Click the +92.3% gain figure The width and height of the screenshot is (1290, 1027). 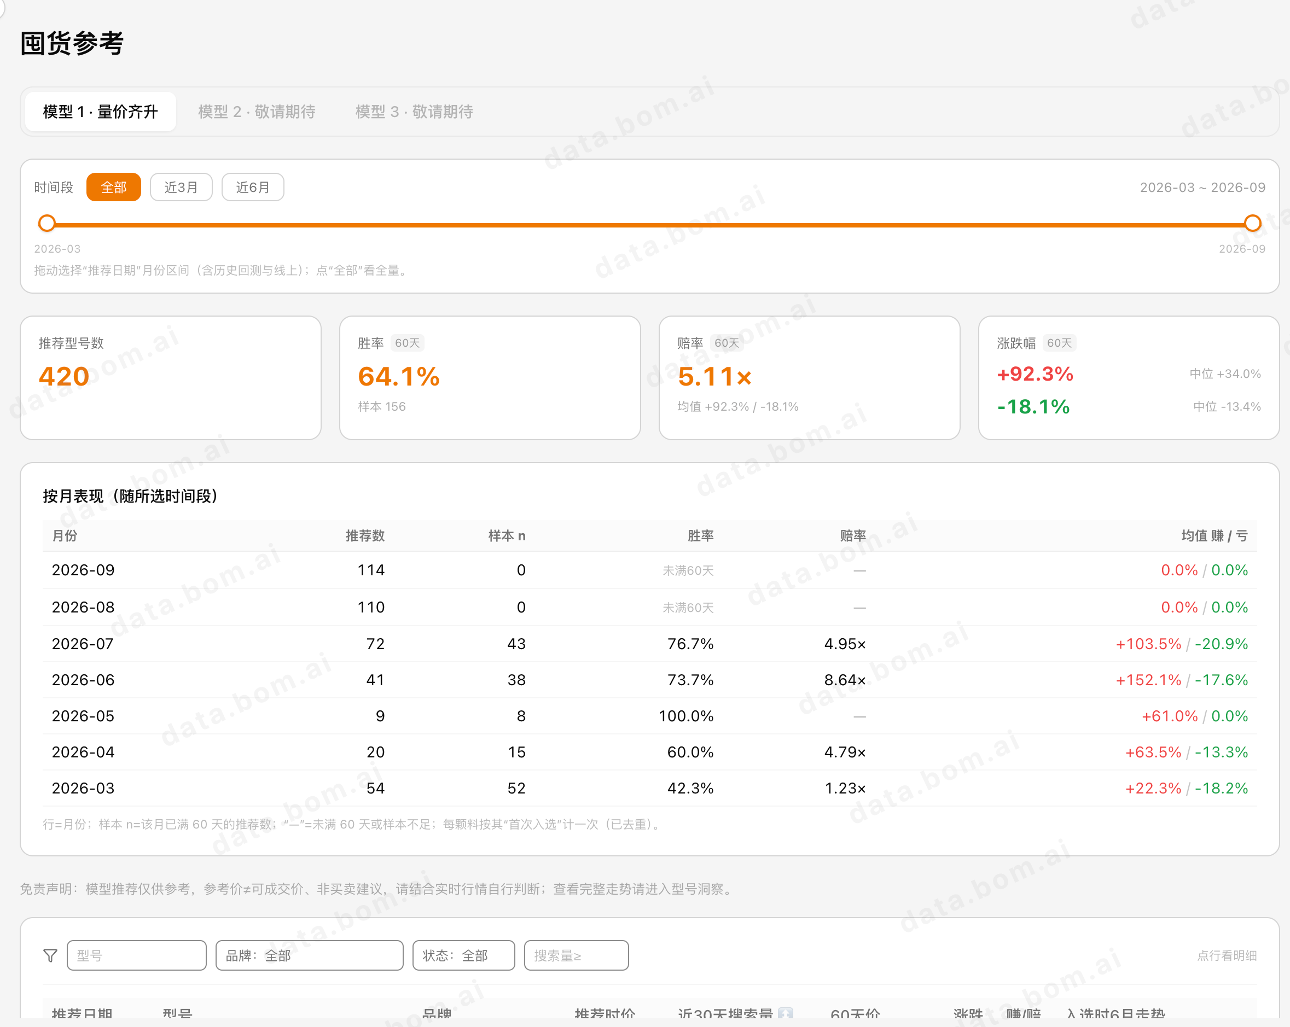click(1035, 374)
